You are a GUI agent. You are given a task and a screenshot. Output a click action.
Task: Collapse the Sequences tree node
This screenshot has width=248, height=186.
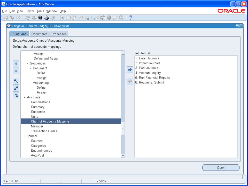28,64
